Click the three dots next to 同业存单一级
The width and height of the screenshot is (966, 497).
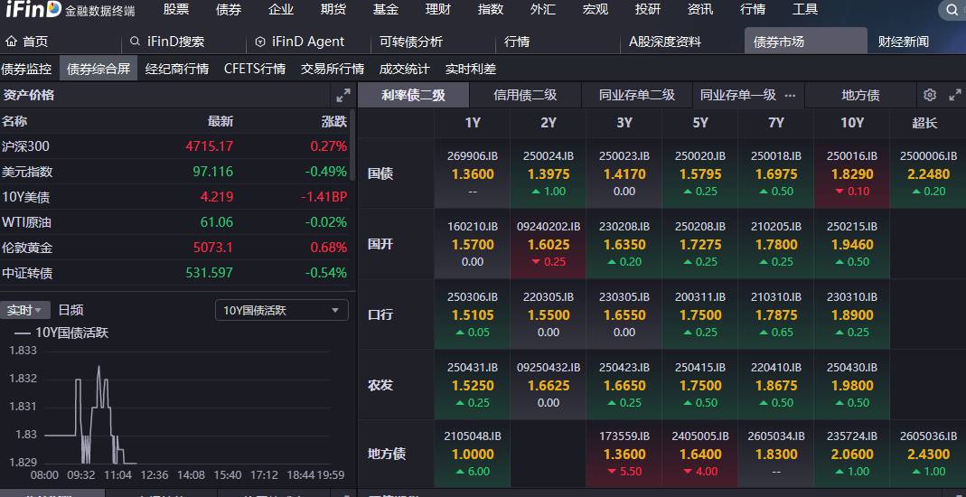[x=791, y=96]
